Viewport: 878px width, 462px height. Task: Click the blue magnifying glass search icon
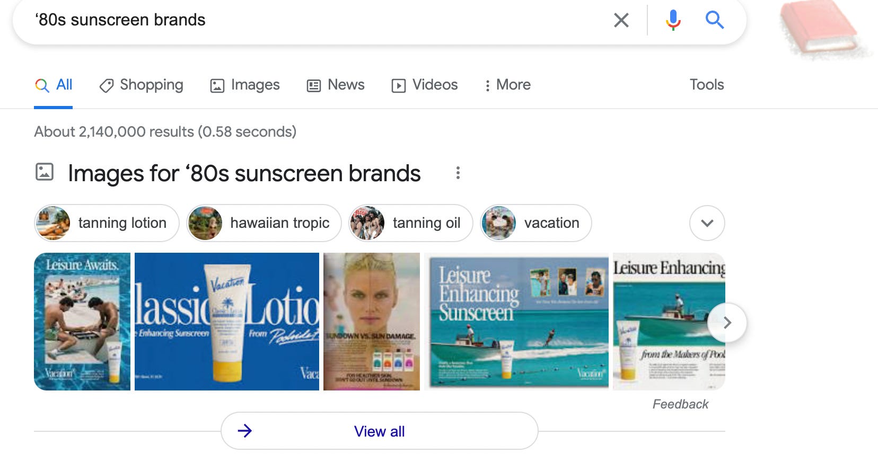[x=714, y=20]
